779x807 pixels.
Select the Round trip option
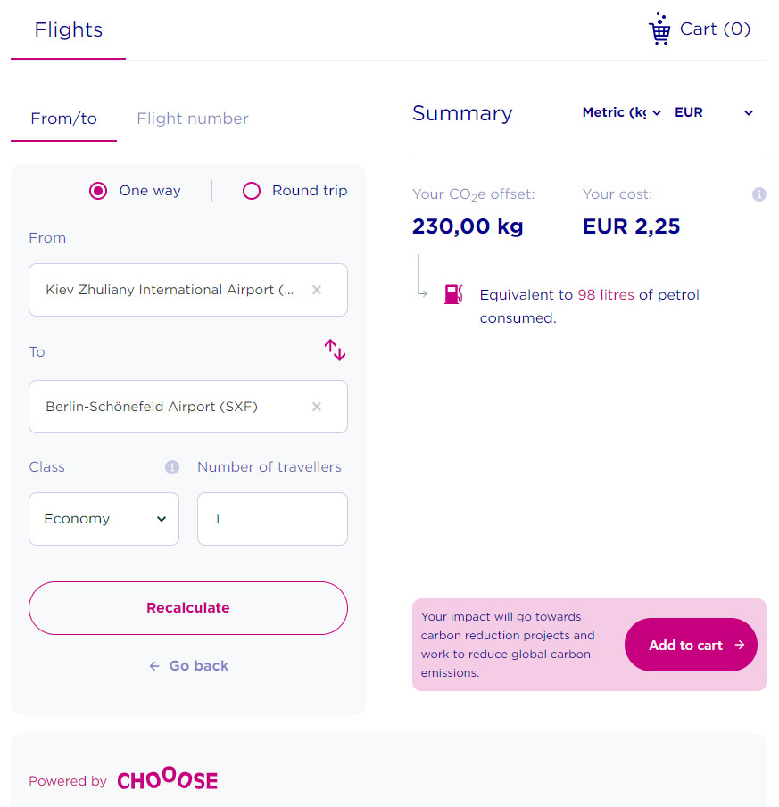click(252, 191)
